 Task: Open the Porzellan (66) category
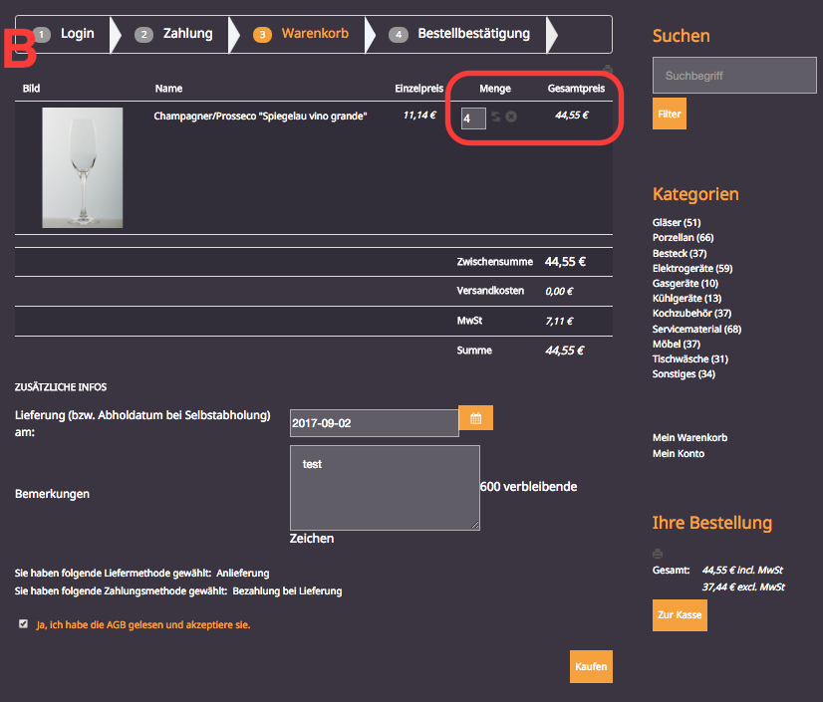point(683,238)
